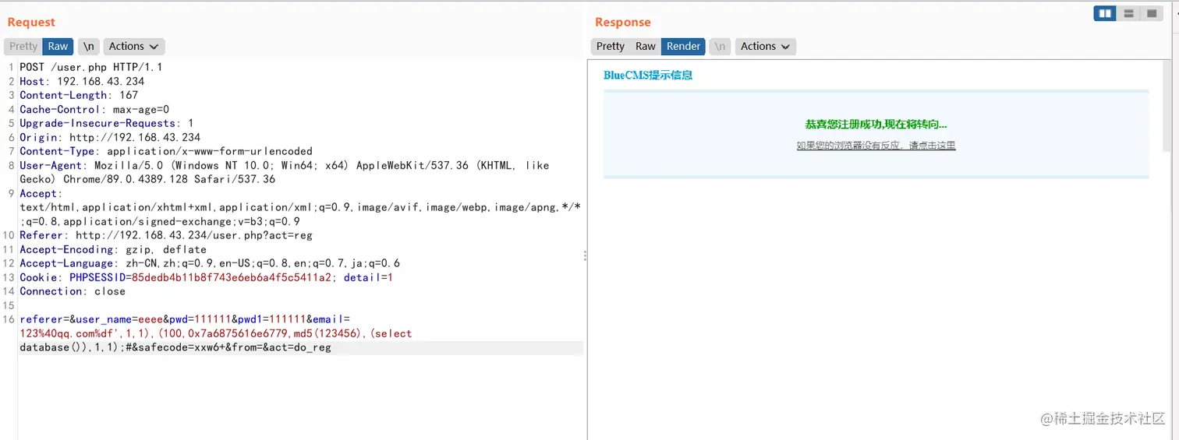This screenshot has width=1179, height=440.
Task: Switch Request view to Pretty tab
Action: (23, 47)
